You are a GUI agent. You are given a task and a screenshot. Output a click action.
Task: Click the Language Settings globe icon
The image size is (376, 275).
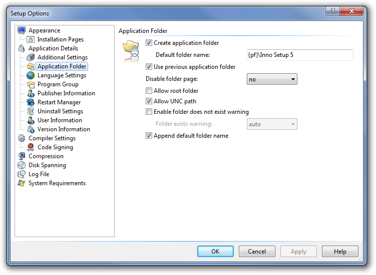coord(31,75)
